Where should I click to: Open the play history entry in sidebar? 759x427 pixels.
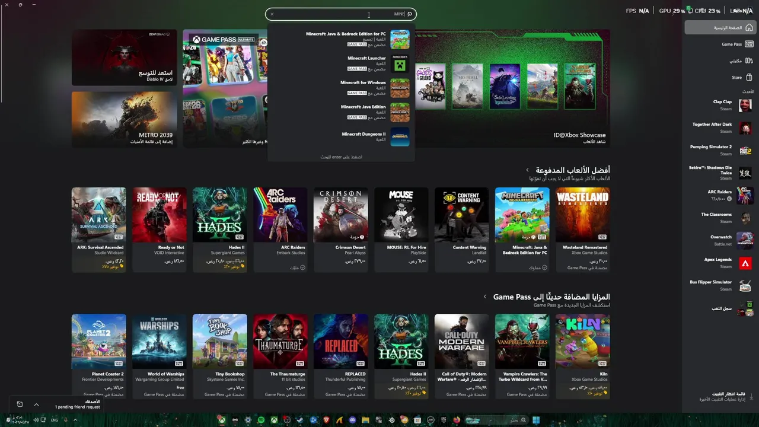pyautogui.click(x=719, y=308)
